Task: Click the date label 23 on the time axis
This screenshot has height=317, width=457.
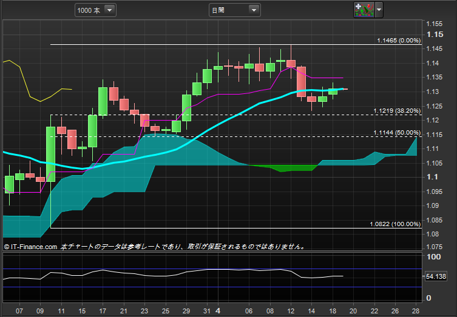Action: (x=144, y=311)
